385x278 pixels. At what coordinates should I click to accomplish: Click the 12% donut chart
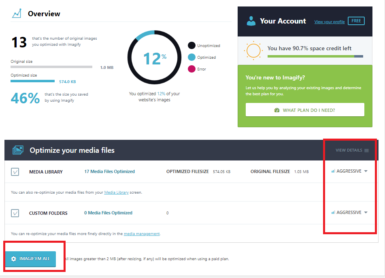(x=154, y=57)
